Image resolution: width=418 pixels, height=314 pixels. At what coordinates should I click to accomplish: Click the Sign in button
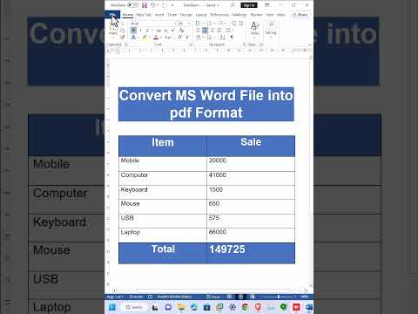point(249,5)
